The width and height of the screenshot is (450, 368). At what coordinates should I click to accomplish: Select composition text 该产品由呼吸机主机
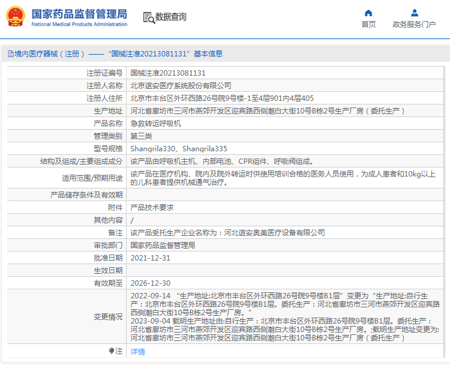coord(222,161)
